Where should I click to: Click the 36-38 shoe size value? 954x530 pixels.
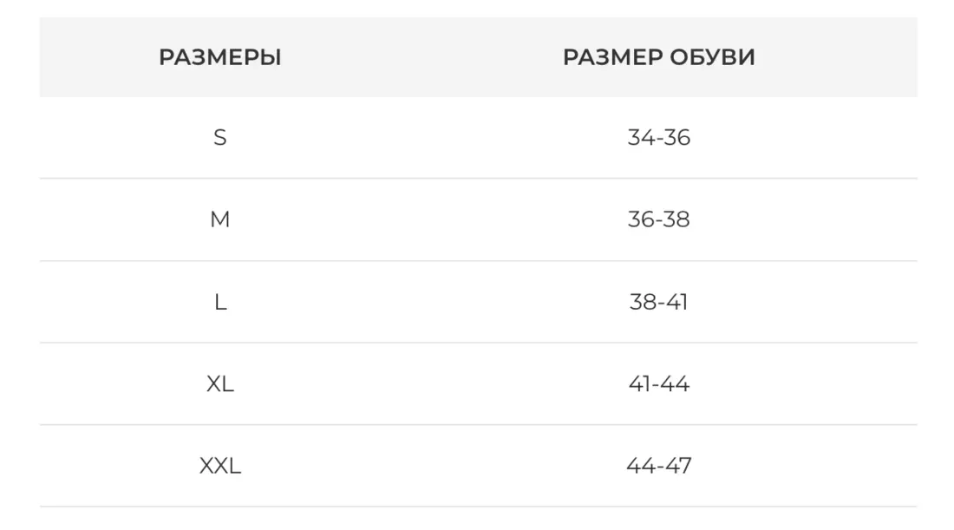point(659,219)
